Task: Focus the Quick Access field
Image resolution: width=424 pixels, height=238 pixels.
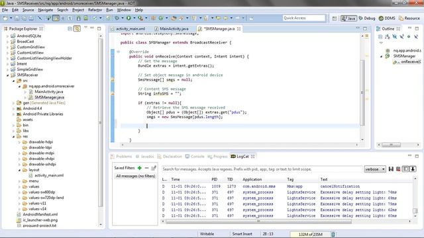Action: pyautogui.click(x=304, y=18)
